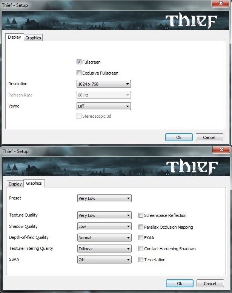Enable Screenspace Reflection
Screen dimensions: 232x293
[141, 215]
